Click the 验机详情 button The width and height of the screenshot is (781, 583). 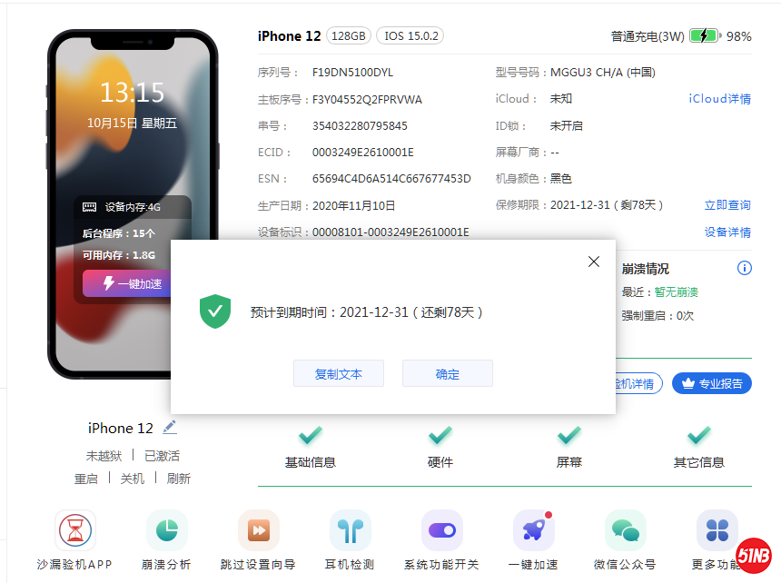[x=638, y=383]
